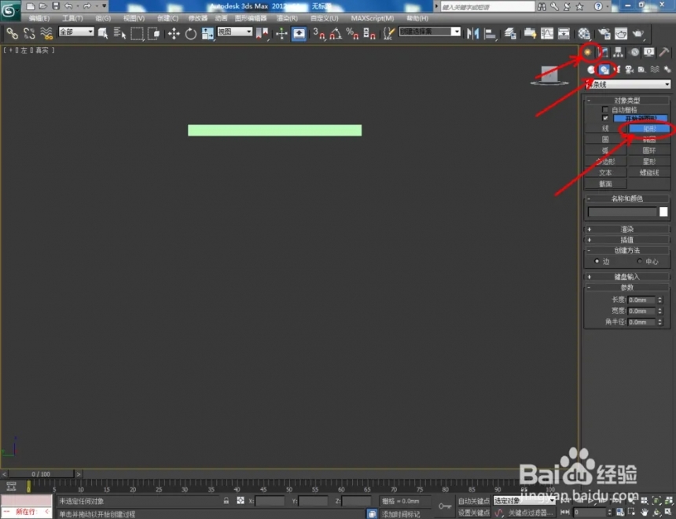Click the object color swatch
The height and width of the screenshot is (519, 676).
coord(663,212)
